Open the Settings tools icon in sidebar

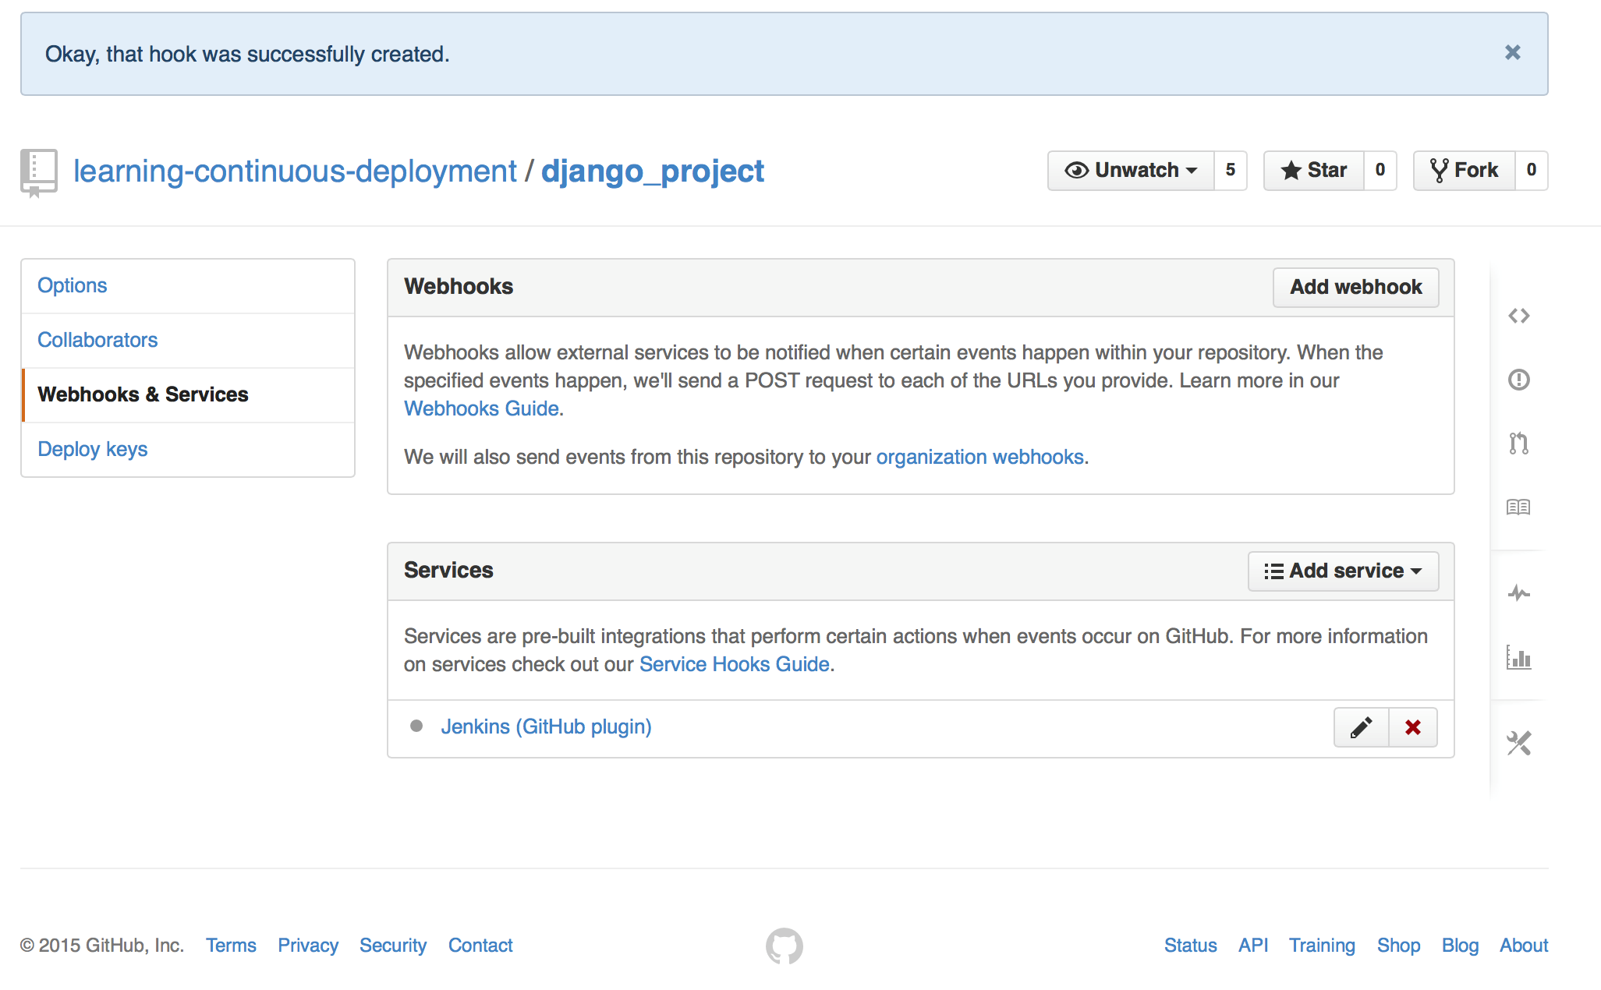coord(1518,743)
